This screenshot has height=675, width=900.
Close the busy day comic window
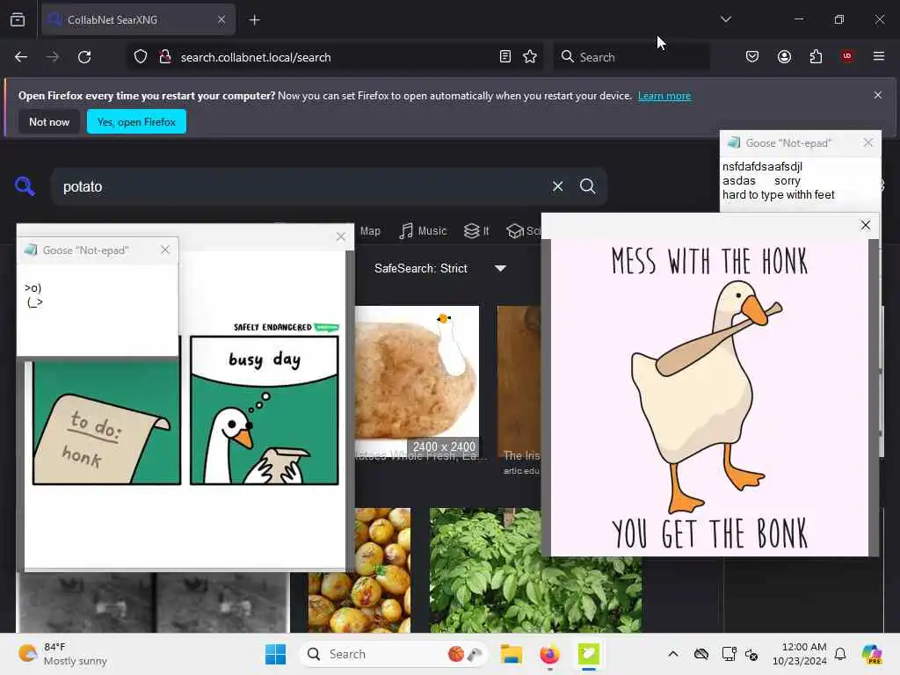pos(341,236)
